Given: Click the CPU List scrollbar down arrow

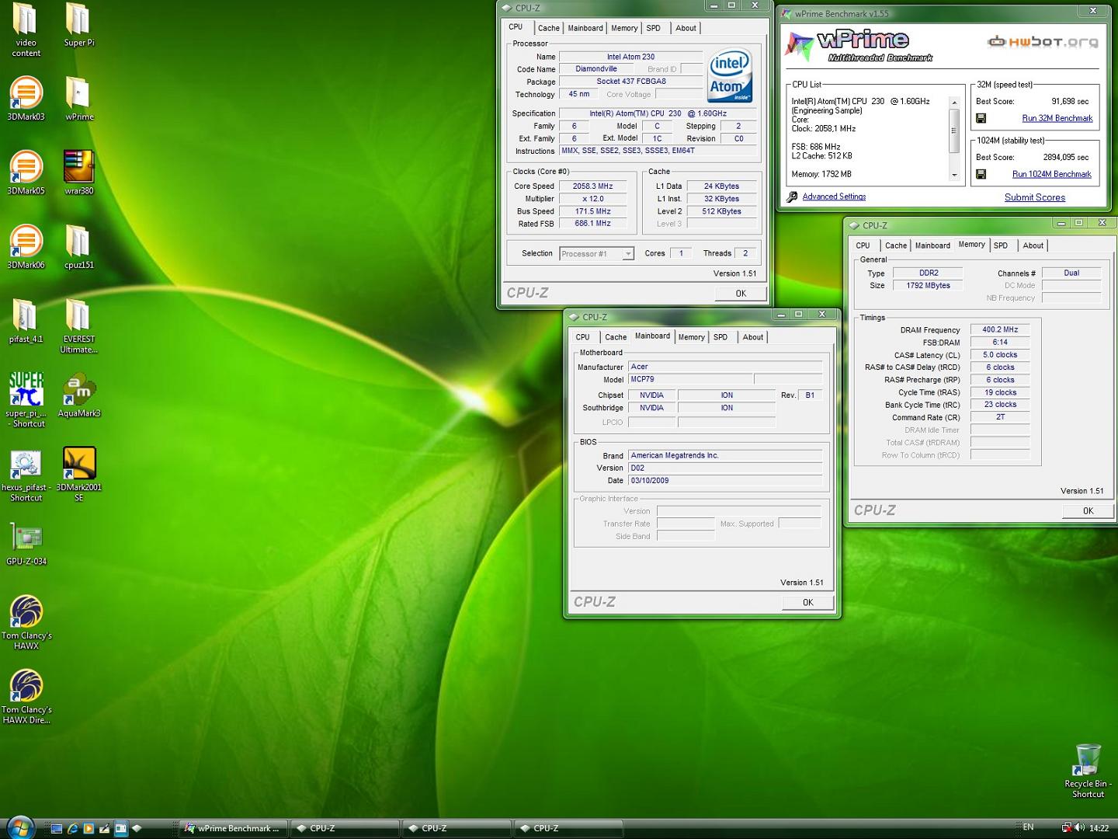Looking at the screenshot, I should pyautogui.click(x=954, y=176).
